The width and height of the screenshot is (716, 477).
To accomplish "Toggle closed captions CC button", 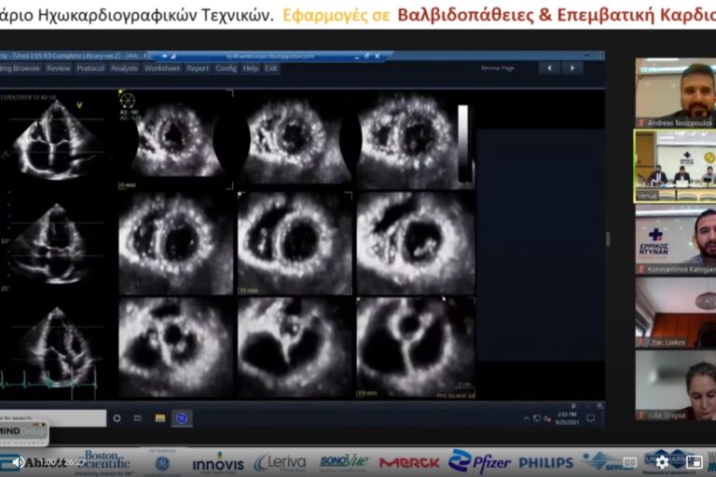I will pyautogui.click(x=630, y=461).
